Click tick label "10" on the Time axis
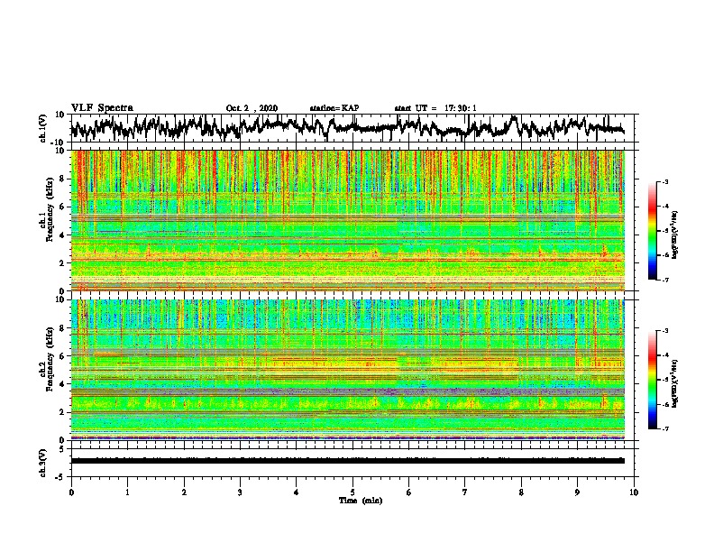This screenshot has height=552, width=714. coord(634,492)
